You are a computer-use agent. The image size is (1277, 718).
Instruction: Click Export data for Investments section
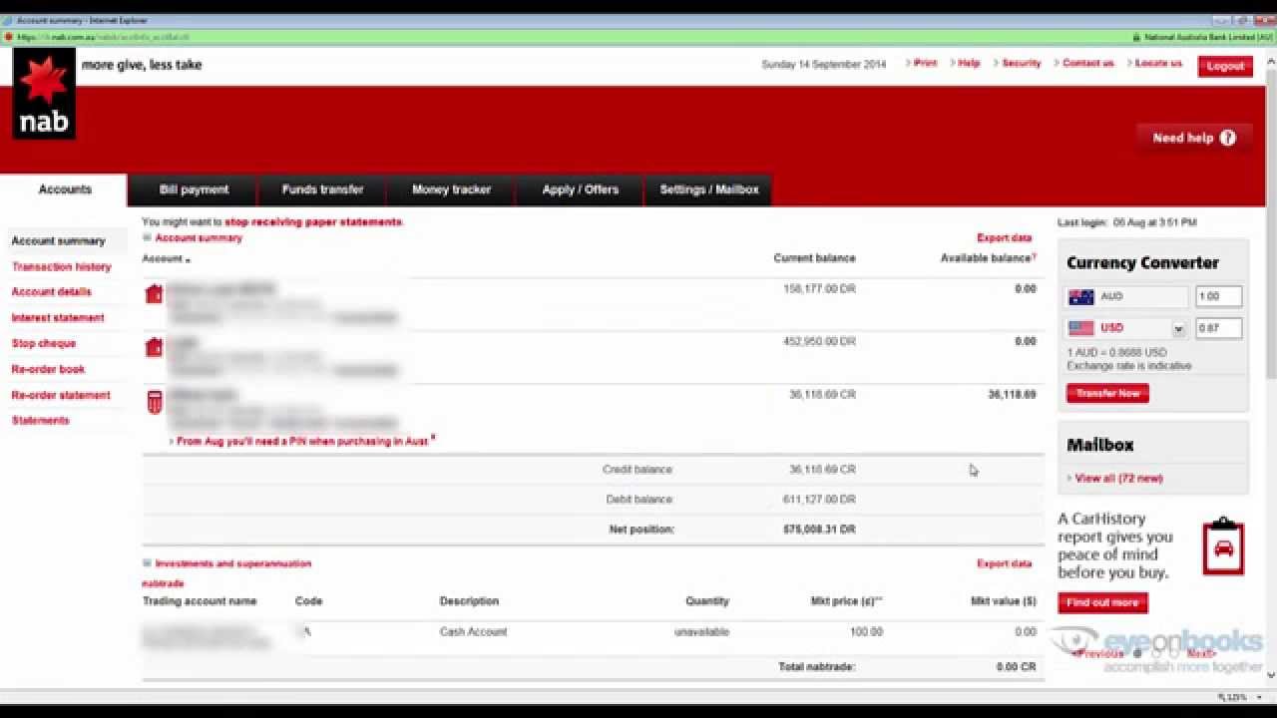click(1004, 563)
